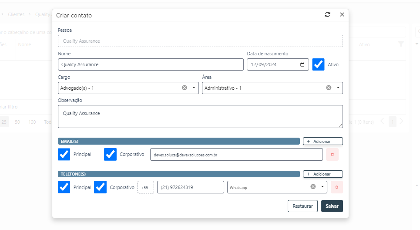Clear the Cargo field selection
The height and width of the screenshot is (230, 420).
(184, 88)
